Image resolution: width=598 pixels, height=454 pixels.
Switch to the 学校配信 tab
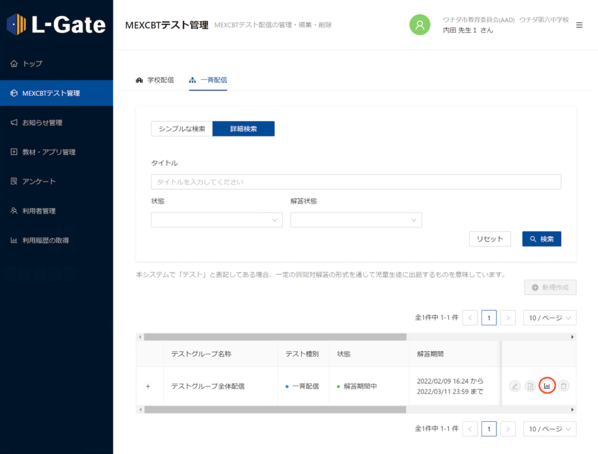[x=155, y=80]
